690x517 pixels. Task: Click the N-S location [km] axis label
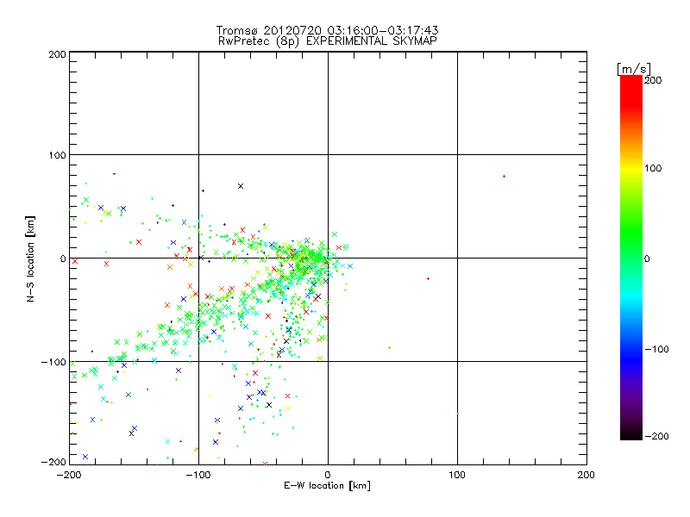(x=29, y=258)
